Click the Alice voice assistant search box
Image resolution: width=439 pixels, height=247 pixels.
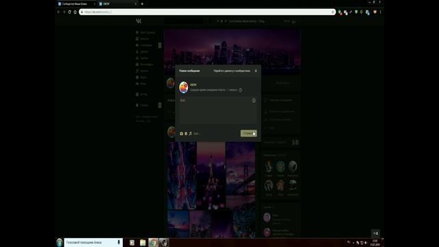point(93,242)
